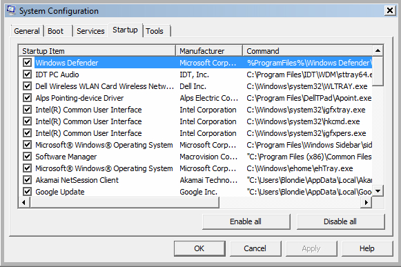The width and height of the screenshot is (401, 267).
Task: Click the Google Inc. manufacturer cell
Action: point(199,192)
